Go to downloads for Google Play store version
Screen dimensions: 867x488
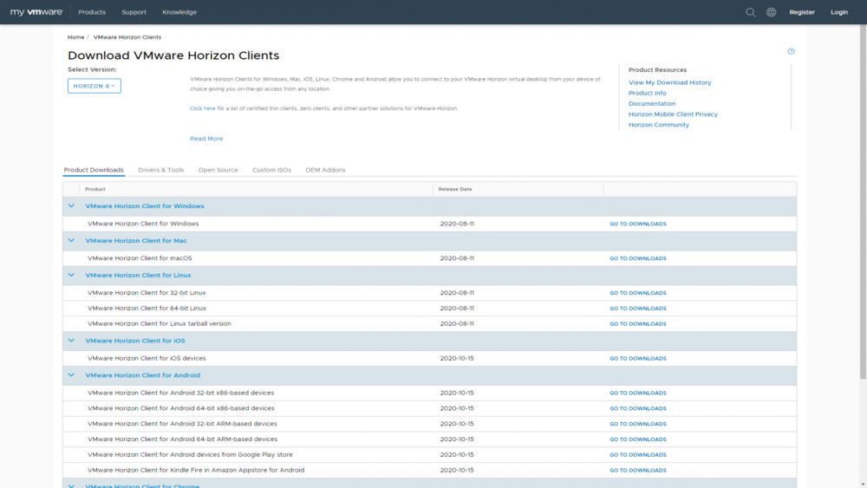[637, 455]
